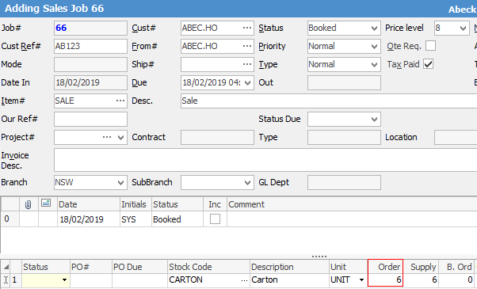
Task: Tick the Inc checkbox on Booked row
Action: point(215,219)
